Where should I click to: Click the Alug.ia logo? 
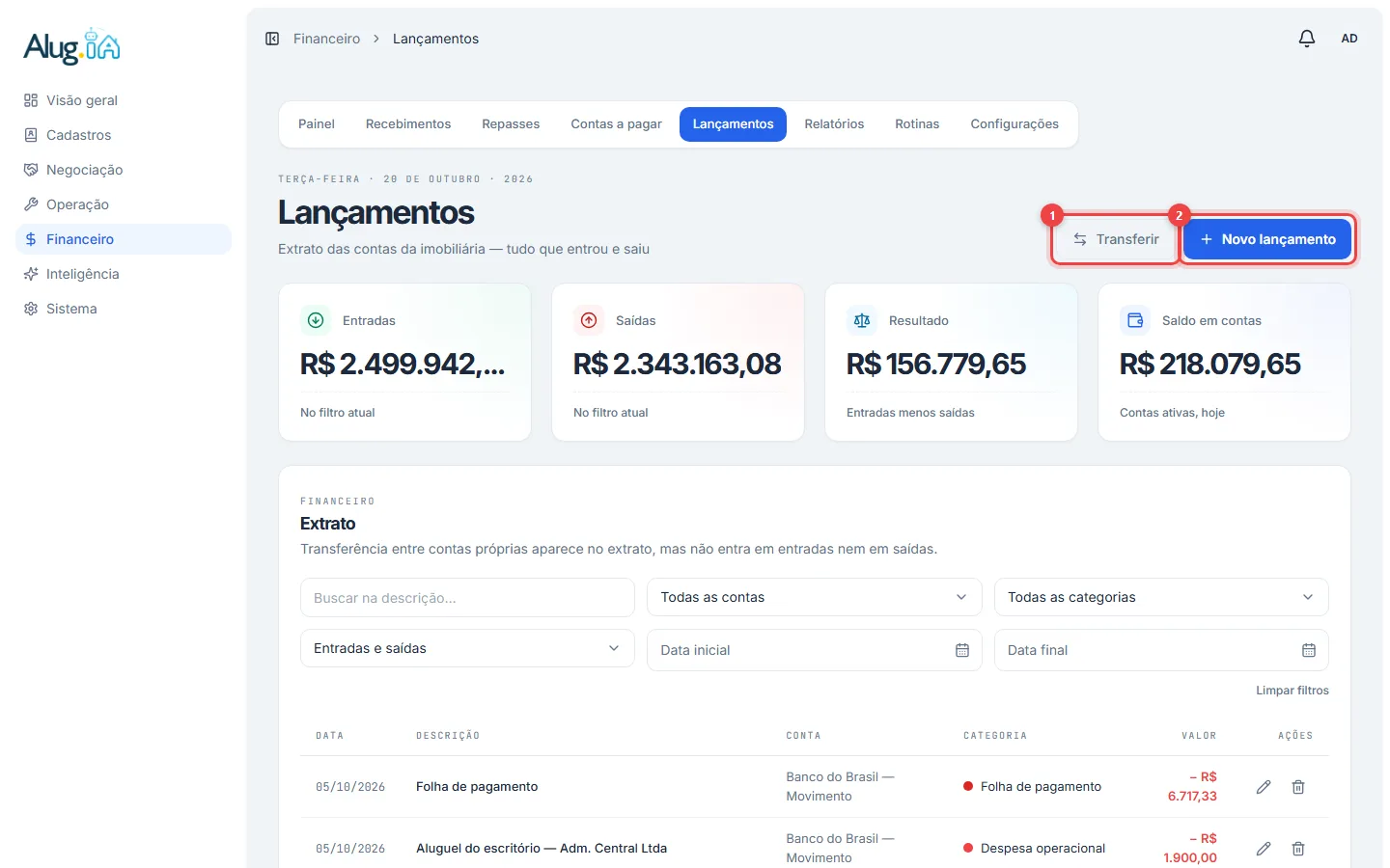tap(72, 45)
